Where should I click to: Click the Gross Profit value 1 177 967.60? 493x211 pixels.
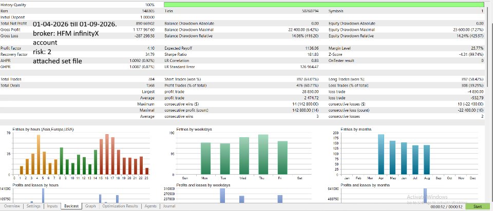(x=144, y=30)
